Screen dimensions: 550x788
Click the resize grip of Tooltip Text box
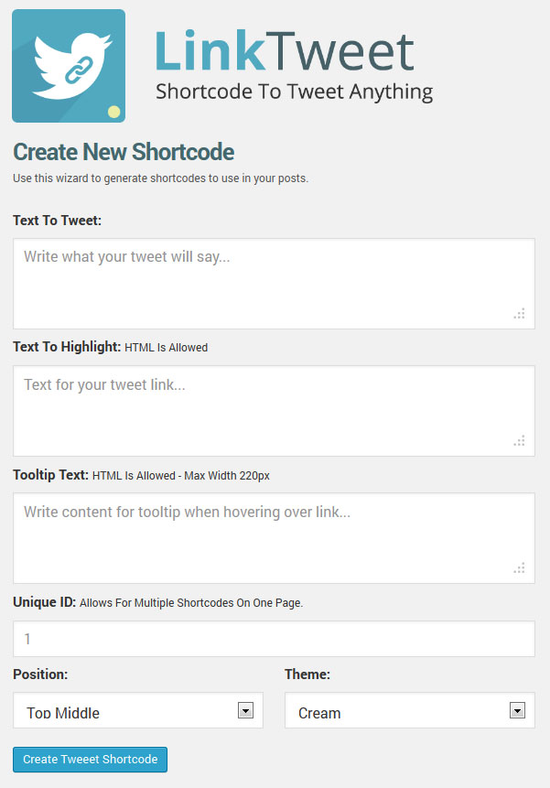click(x=520, y=567)
